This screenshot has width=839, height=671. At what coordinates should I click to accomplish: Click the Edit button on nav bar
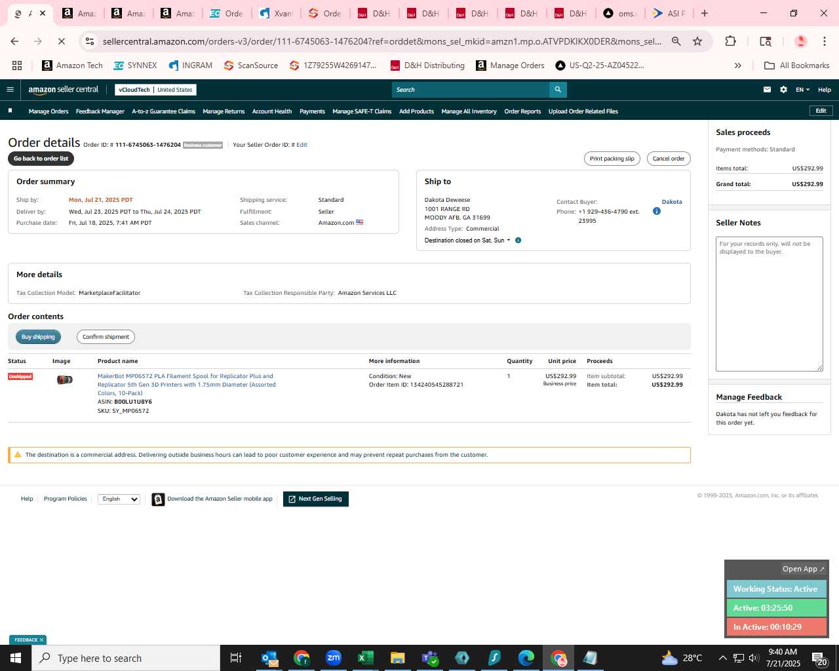click(x=821, y=111)
